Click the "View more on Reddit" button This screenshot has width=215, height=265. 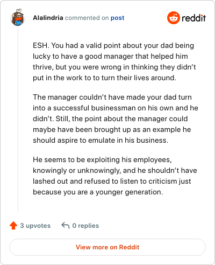tap(107, 247)
